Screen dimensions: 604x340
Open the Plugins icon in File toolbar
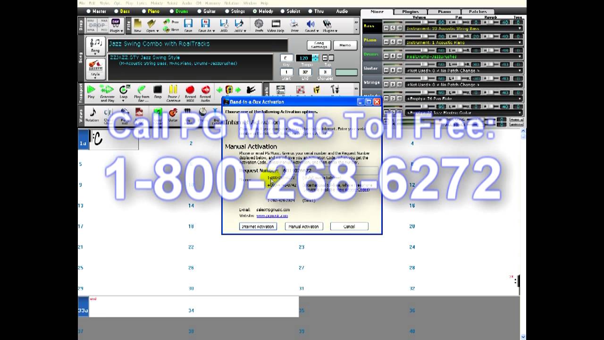point(328,25)
